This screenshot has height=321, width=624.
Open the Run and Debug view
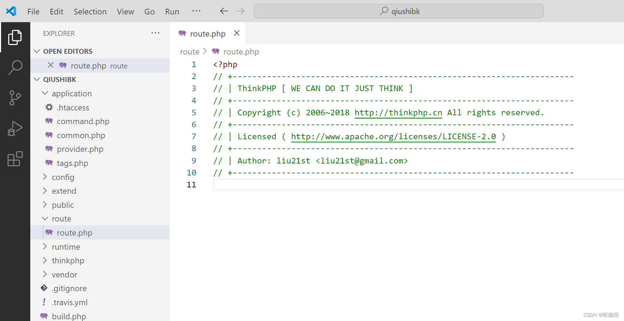(x=15, y=128)
